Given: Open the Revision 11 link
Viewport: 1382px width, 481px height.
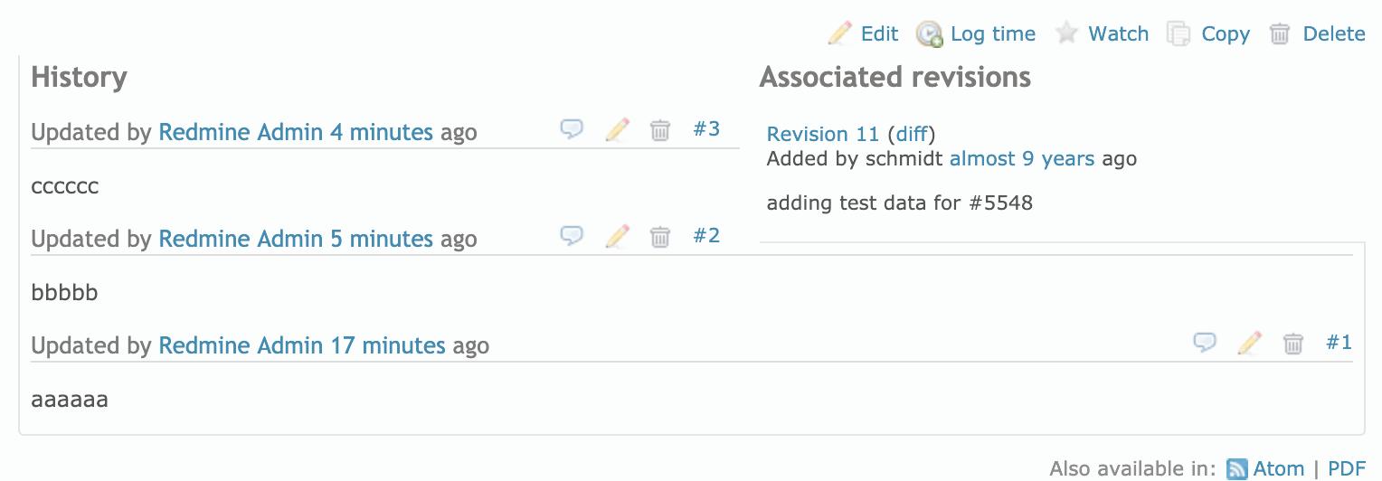Looking at the screenshot, I should pos(823,134).
